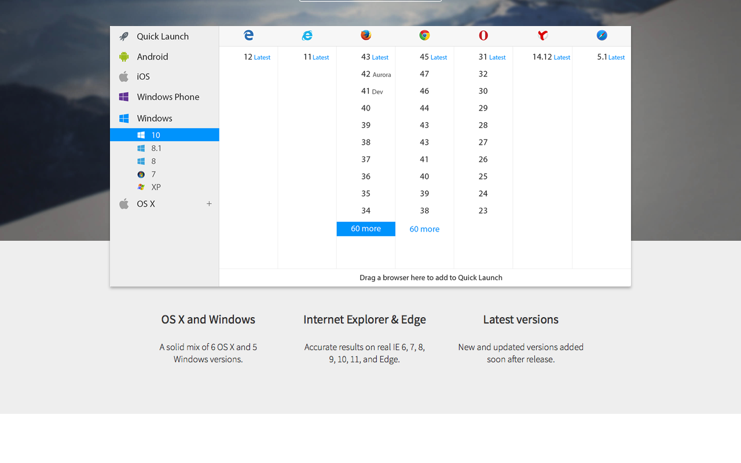The height and width of the screenshot is (463, 741).
Task: Open Opera version 25
Action: point(483,177)
